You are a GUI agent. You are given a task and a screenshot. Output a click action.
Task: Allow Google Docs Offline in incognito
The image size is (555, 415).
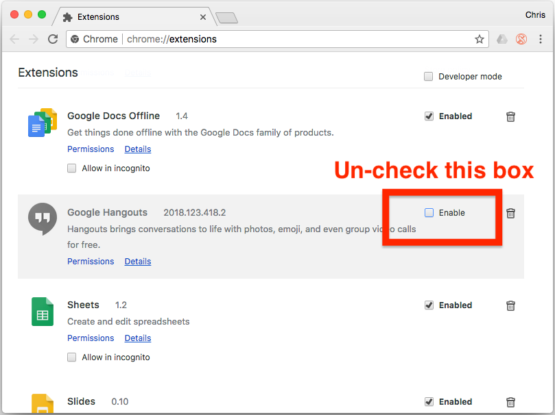point(71,168)
